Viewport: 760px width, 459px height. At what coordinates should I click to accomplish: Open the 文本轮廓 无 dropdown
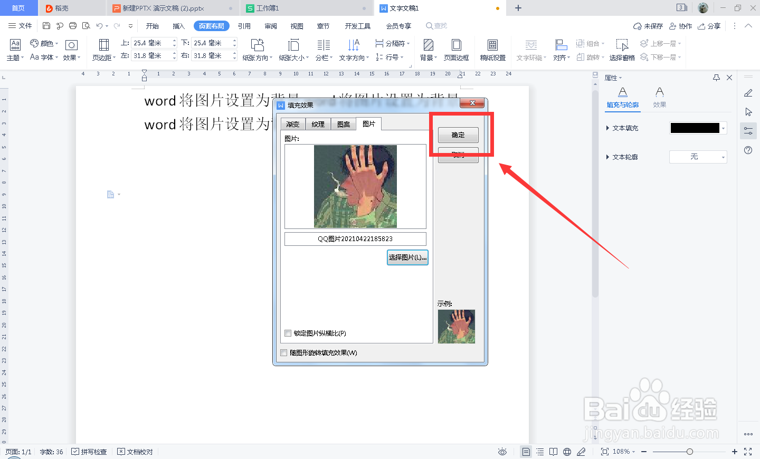[x=698, y=157]
